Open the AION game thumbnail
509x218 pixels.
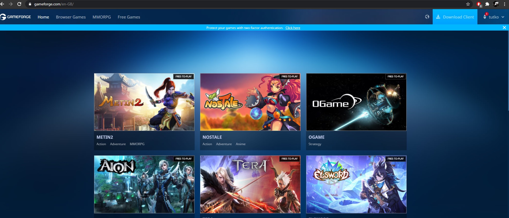coord(144,184)
